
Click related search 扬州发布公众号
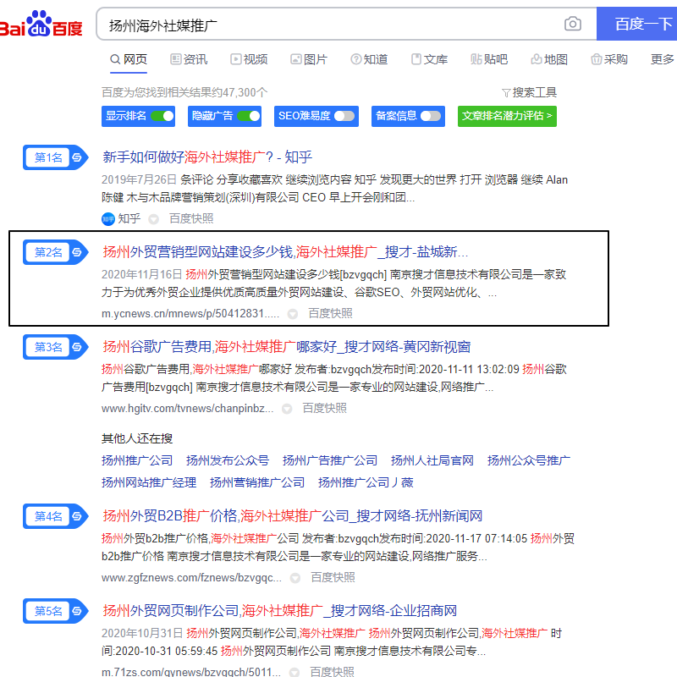[228, 460]
